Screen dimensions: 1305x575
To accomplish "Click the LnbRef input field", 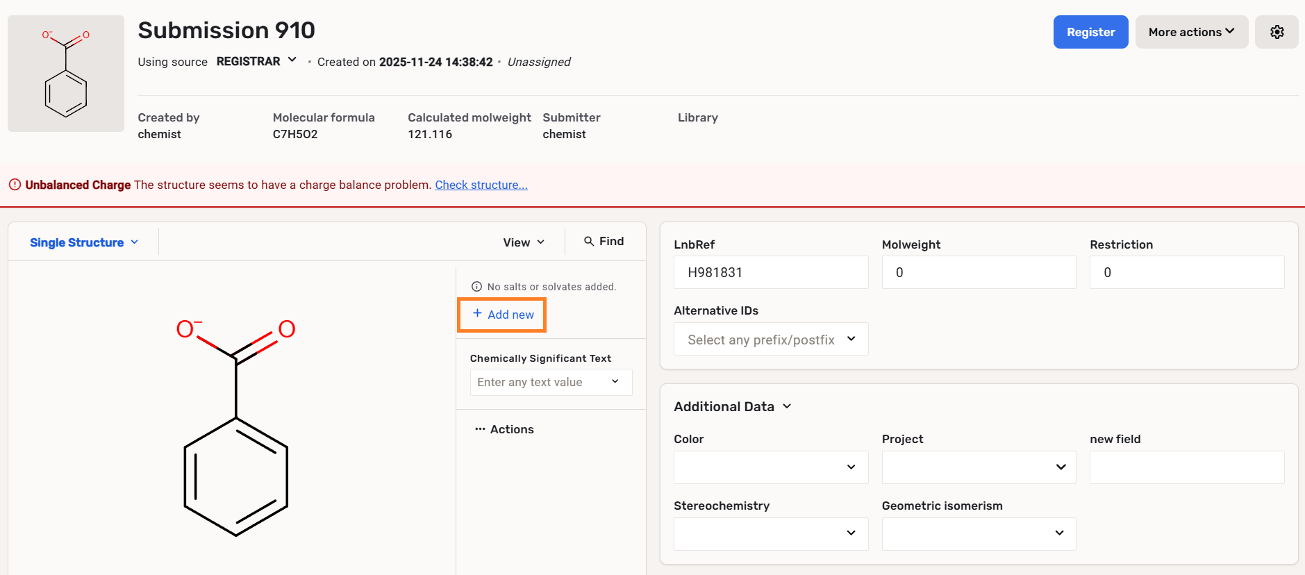I will coord(771,272).
